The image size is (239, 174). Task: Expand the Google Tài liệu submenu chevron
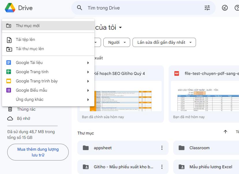click(88, 63)
